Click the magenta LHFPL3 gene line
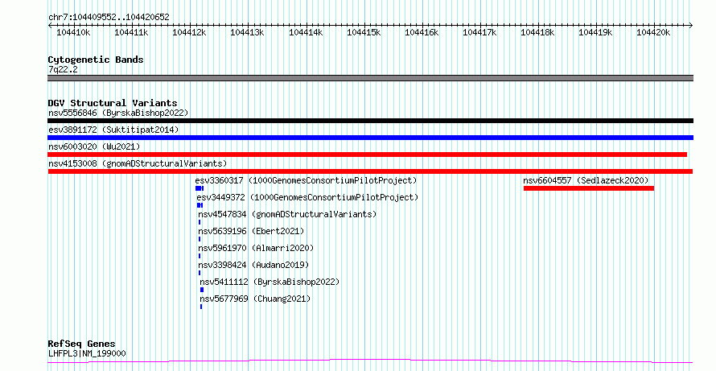Screen dimensions: 716x371 click(370, 361)
